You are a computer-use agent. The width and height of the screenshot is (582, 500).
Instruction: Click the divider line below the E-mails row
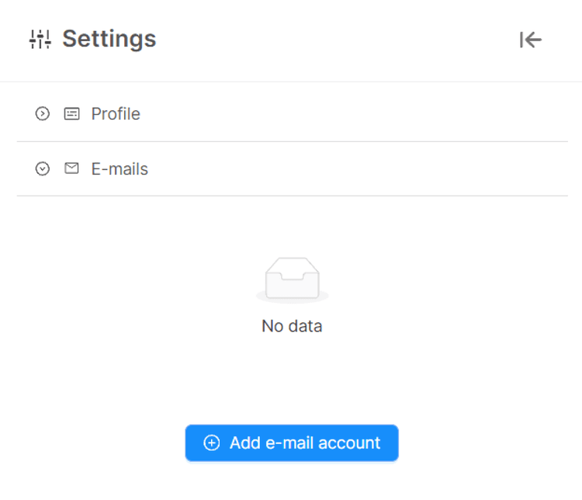click(x=292, y=196)
